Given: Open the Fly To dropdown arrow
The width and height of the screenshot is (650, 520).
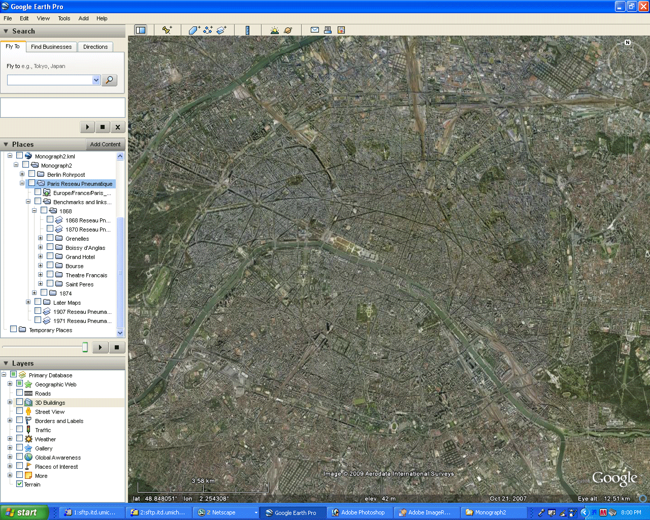Looking at the screenshot, I should 96,80.
